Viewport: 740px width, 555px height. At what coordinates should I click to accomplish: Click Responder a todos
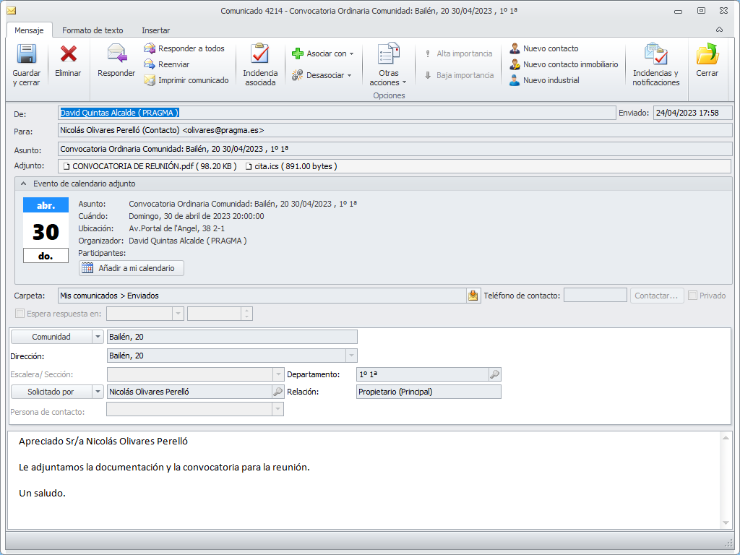pos(184,48)
